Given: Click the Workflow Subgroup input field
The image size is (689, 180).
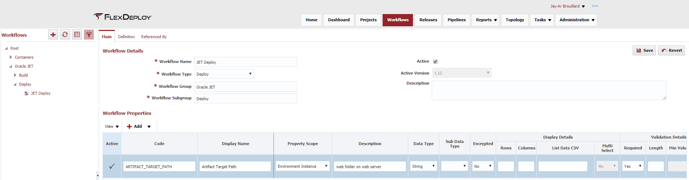Looking at the screenshot, I should click(x=245, y=98).
